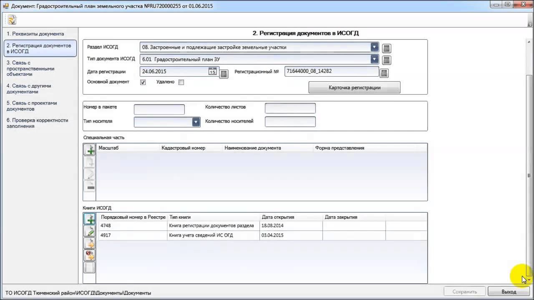Add a new record in Специальная часть
Viewport: 534px width, 300px height.
(89, 150)
